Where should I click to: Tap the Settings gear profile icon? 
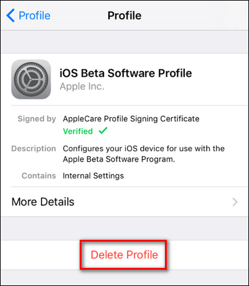coord(31,79)
